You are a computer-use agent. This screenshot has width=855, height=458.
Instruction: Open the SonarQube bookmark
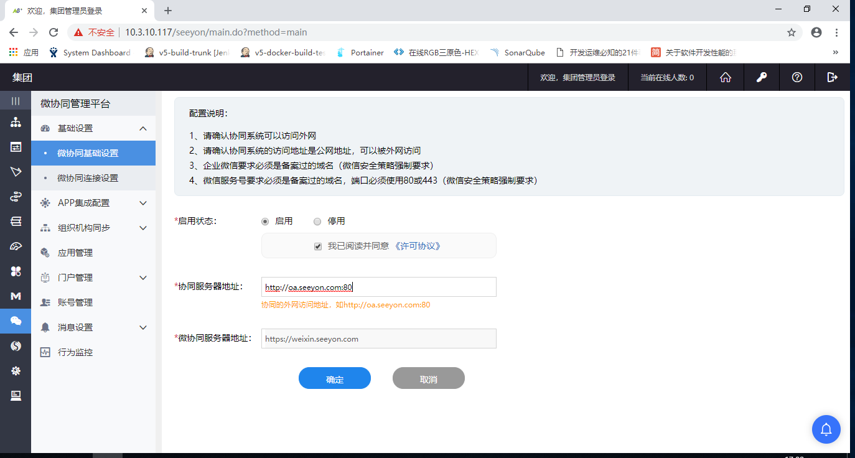coord(518,53)
